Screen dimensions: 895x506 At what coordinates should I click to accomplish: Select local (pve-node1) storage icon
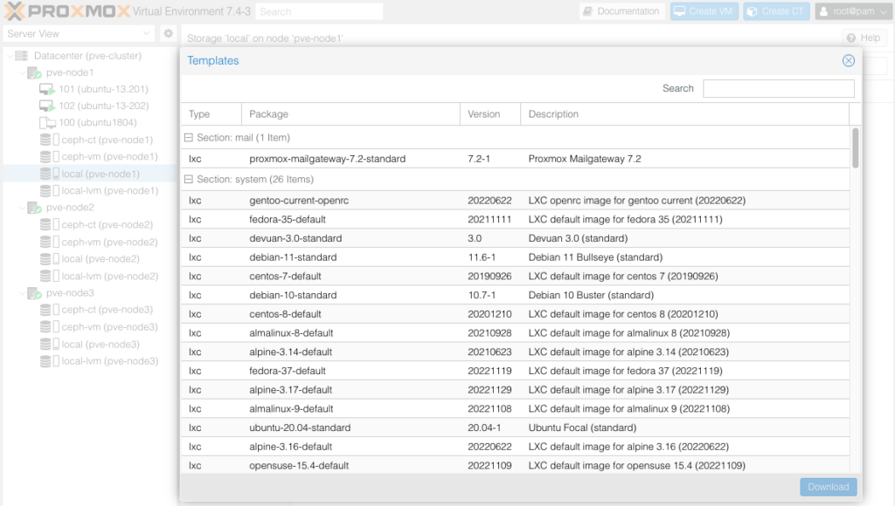[x=49, y=174]
